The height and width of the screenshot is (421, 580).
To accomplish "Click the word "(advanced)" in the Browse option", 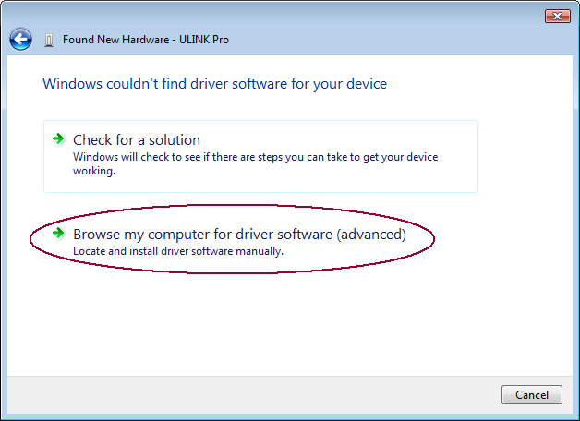I will [371, 235].
